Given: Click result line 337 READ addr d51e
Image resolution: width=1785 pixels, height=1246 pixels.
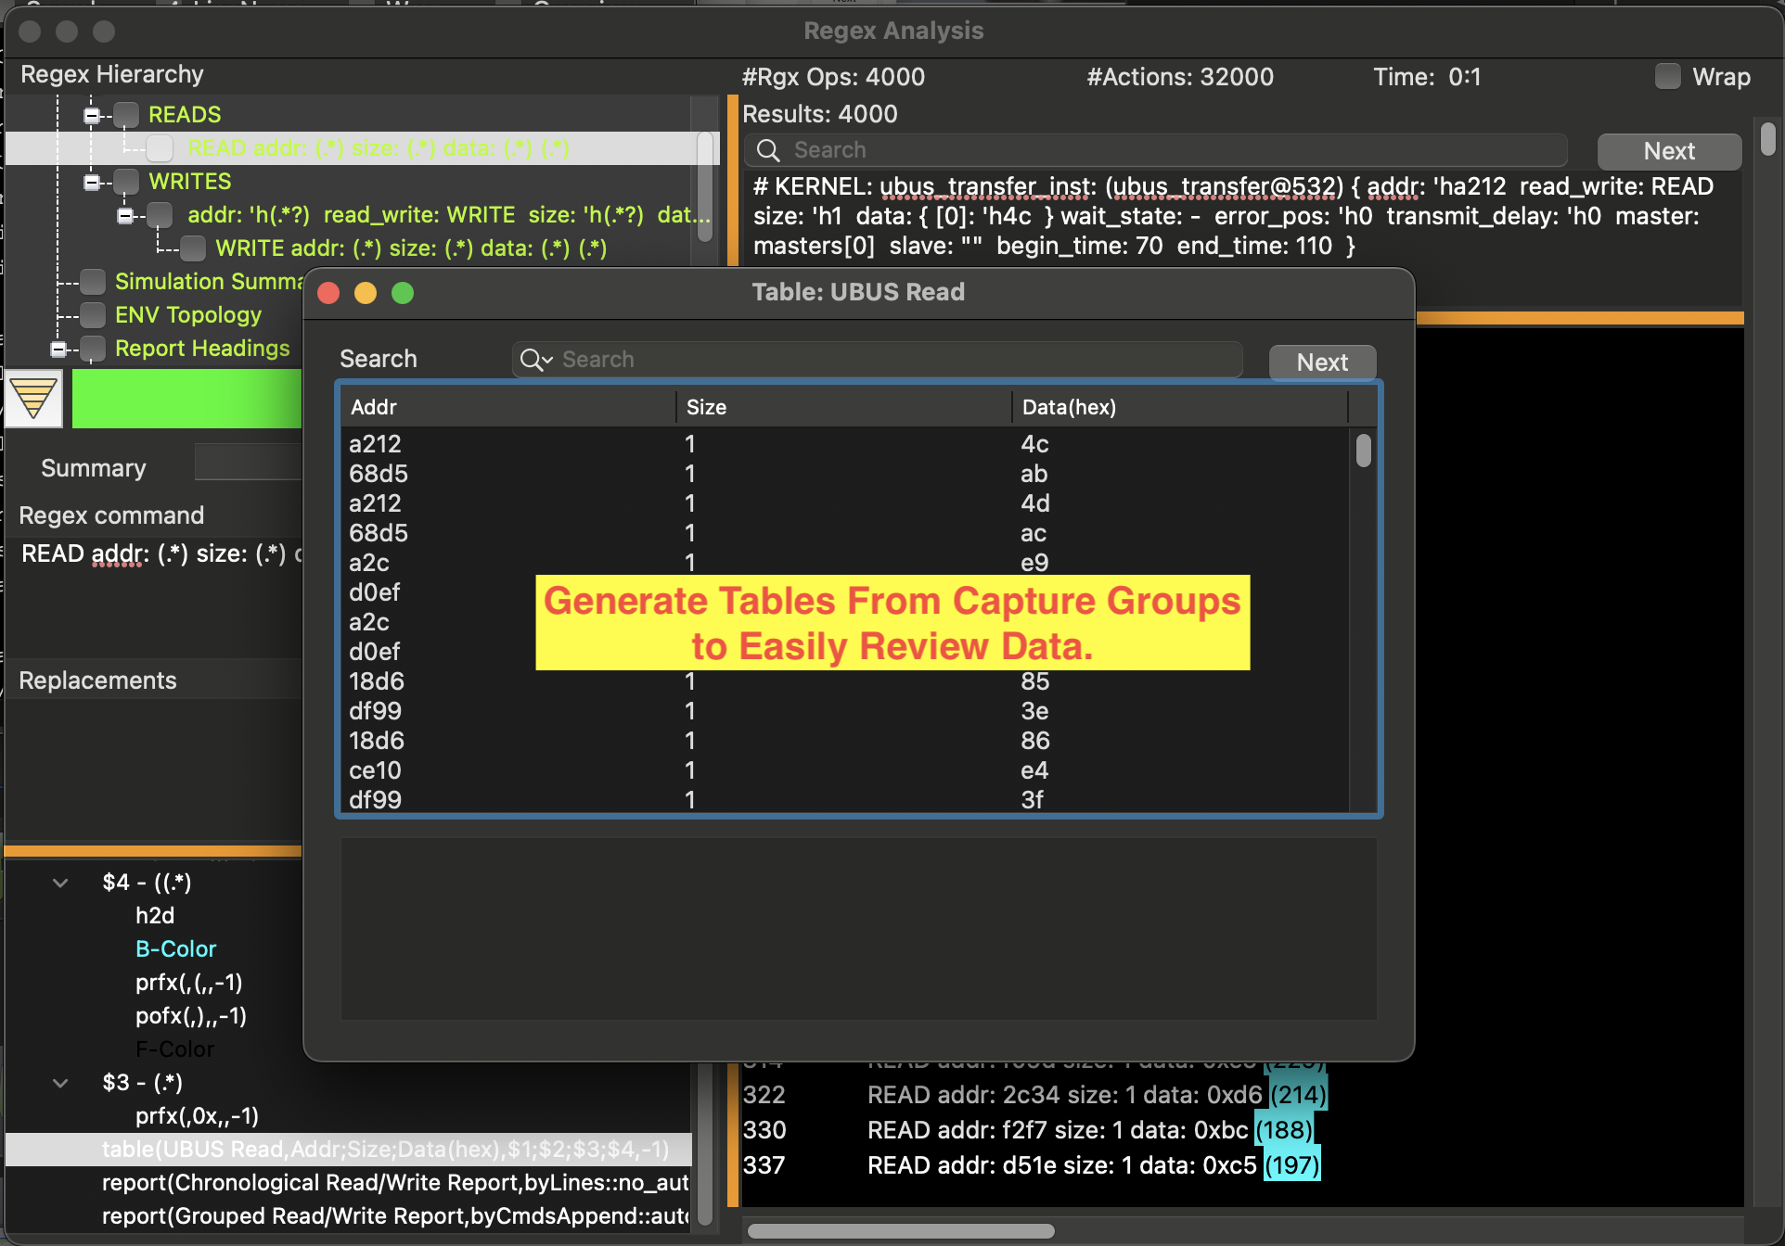Looking at the screenshot, I should 1031,1165.
